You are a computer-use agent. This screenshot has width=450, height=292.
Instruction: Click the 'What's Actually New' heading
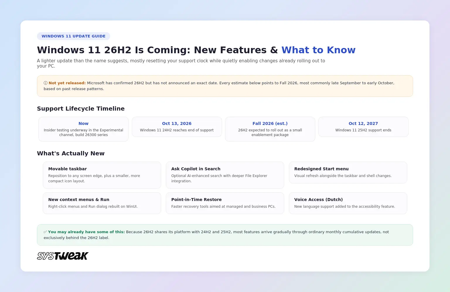(71, 153)
